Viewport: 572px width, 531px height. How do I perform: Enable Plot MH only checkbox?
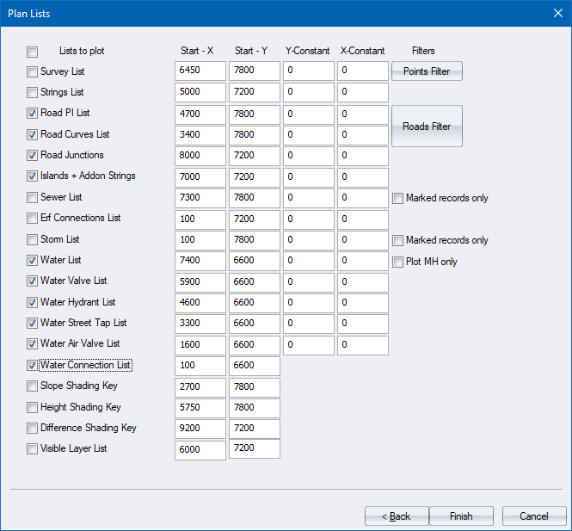pos(398,262)
